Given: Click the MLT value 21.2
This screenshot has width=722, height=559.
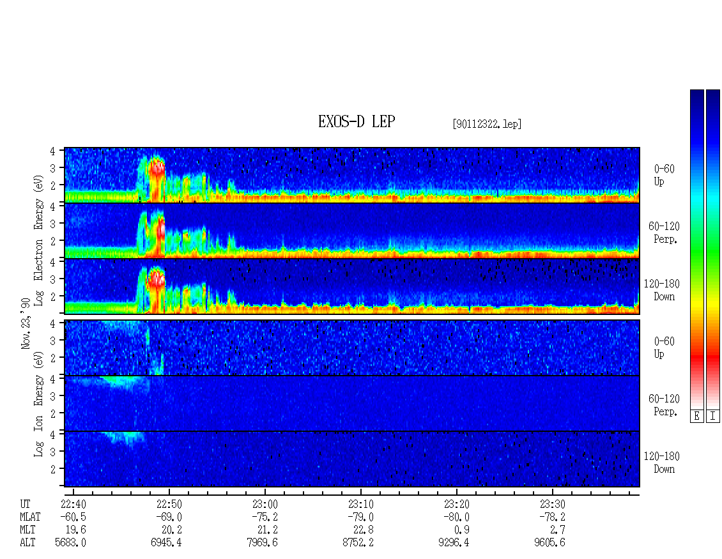Looking at the screenshot, I should 268,530.
